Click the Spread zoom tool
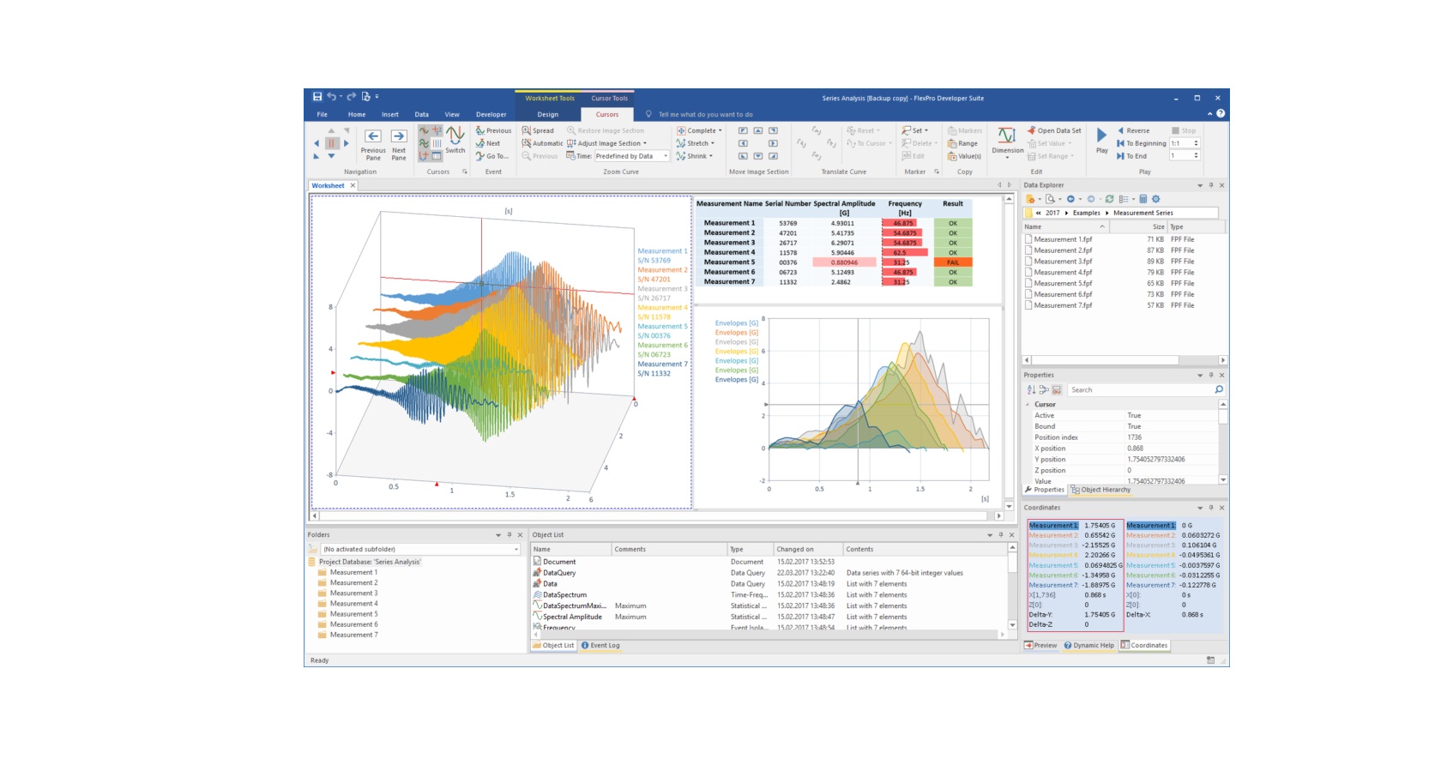Screen dimensions: 1441x759 tap(538, 130)
